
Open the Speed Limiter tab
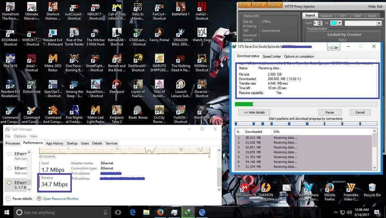tap(272, 56)
